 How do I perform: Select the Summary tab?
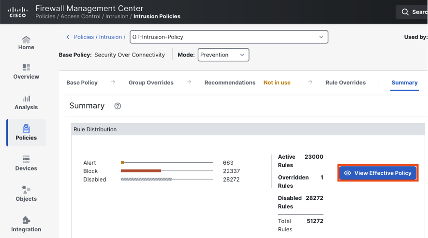tap(404, 83)
